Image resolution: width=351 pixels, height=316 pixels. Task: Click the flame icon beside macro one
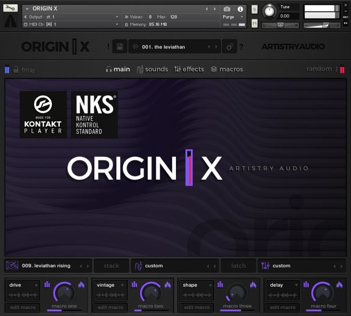pyautogui.click(x=81, y=285)
